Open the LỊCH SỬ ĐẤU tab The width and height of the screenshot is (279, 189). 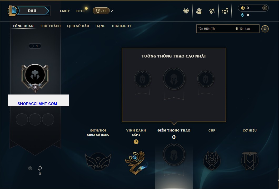(78, 26)
